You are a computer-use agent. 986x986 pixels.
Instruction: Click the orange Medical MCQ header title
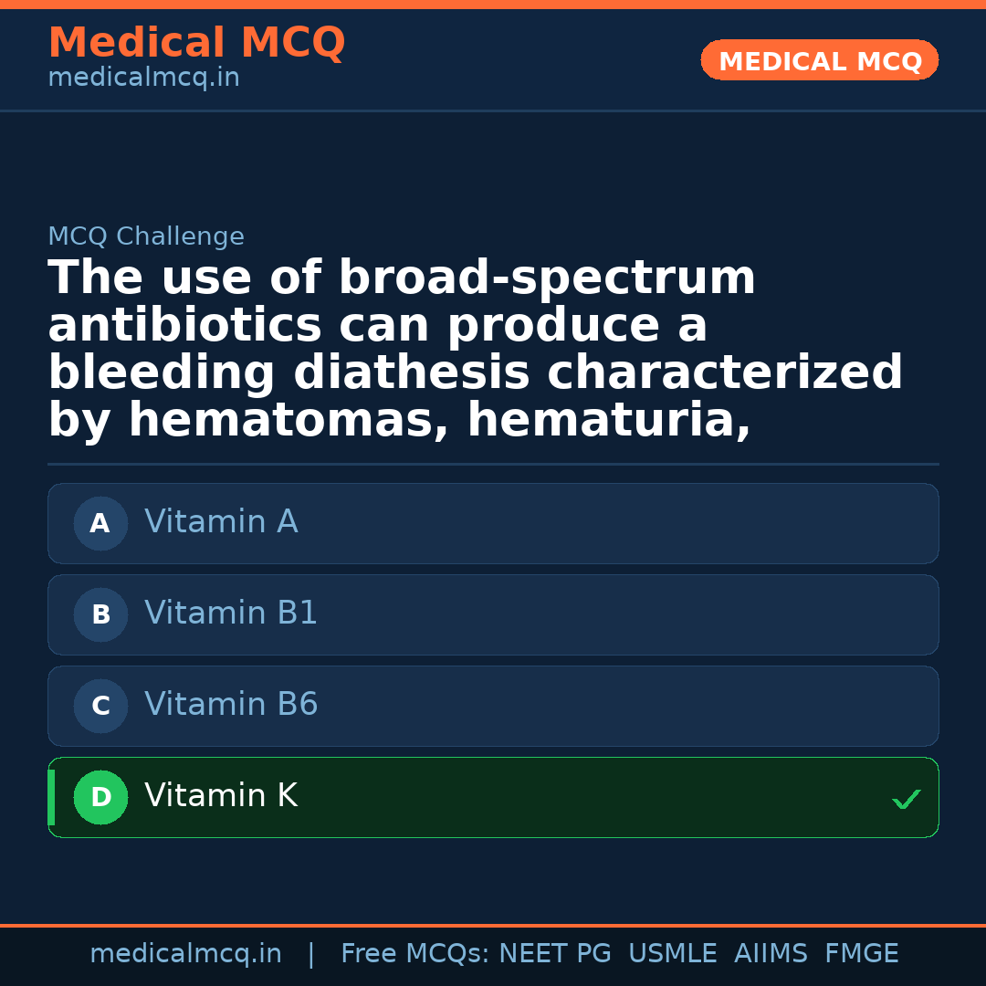pyautogui.click(x=196, y=43)
